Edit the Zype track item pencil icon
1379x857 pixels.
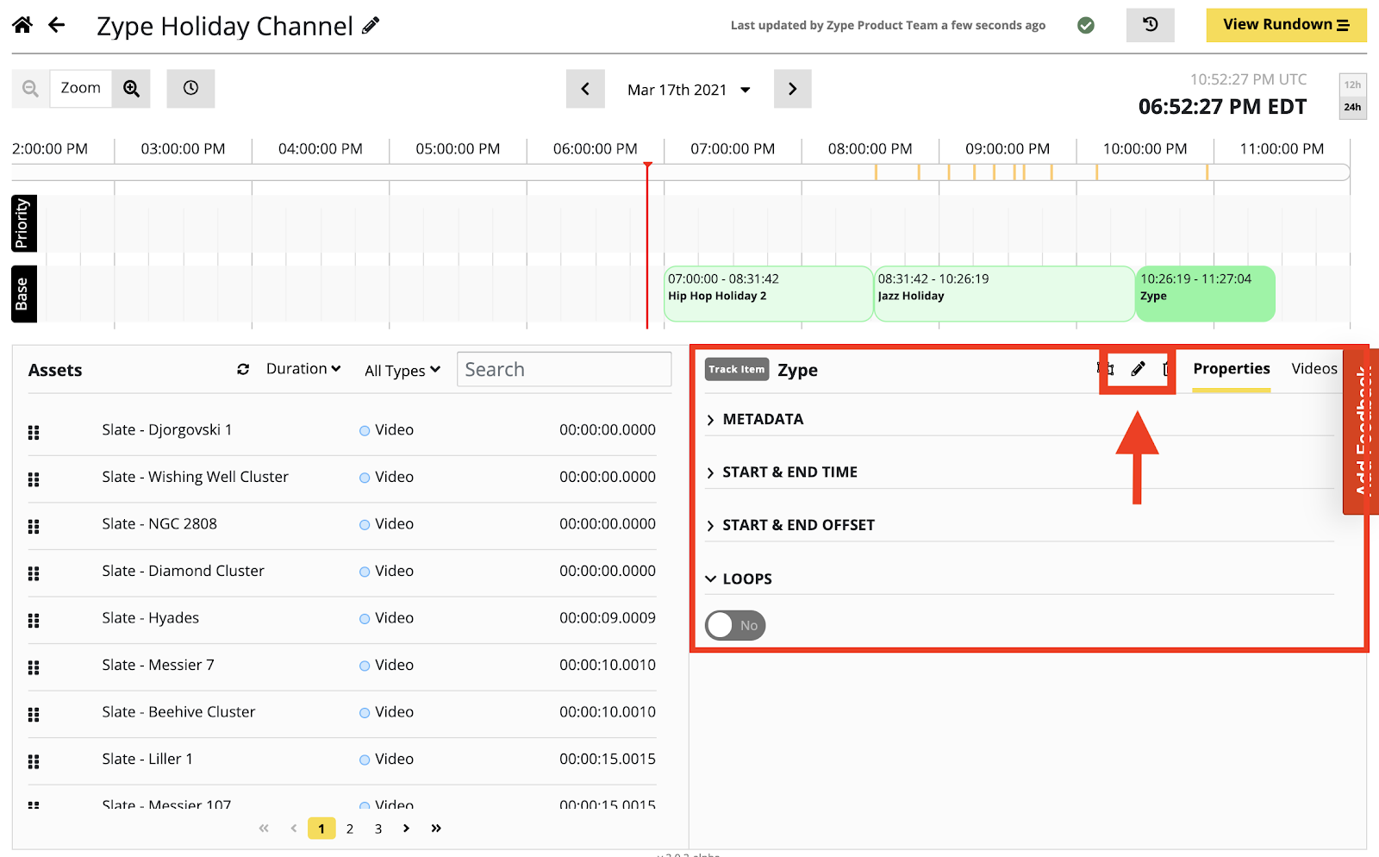pos(1138,369)
